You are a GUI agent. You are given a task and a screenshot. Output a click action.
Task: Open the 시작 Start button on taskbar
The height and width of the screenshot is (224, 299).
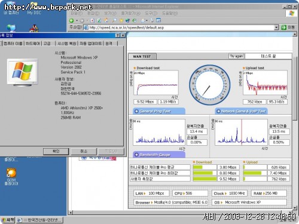(8, 220)
